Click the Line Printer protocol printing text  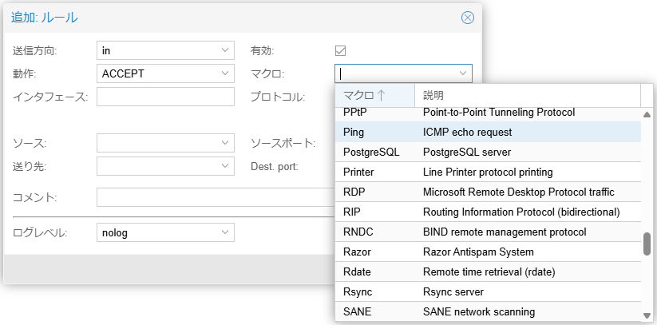pos(488,172)
